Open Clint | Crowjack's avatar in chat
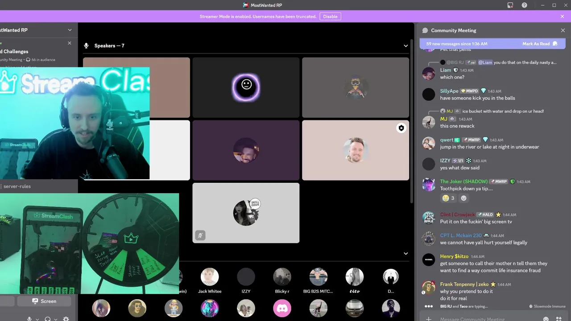 point(429,218)
